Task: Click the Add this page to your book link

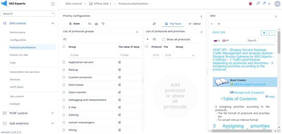Action: pyautogui.click(x=250, y=84)
